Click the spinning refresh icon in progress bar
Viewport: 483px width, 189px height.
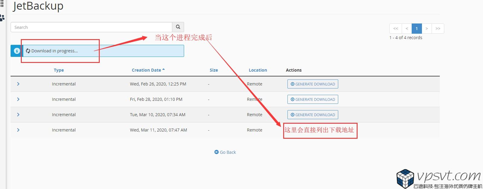[28, 51]
